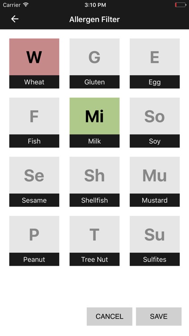The width and height of the screenshot is (189, 336).
Task: Select the Fish 'F' tile
Action: (x=34, y=123)
